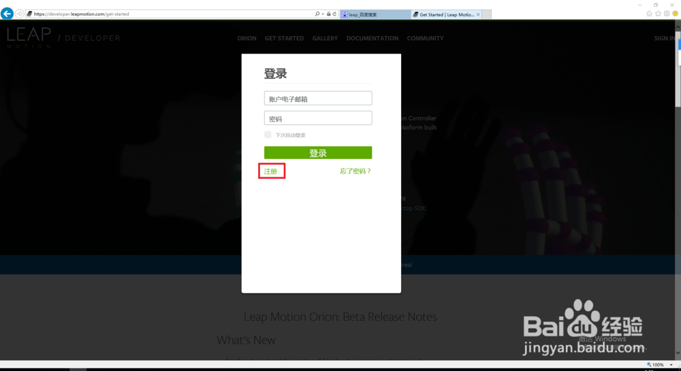
Task: Refresh the page with the reload icon
Action: (334, 14)
